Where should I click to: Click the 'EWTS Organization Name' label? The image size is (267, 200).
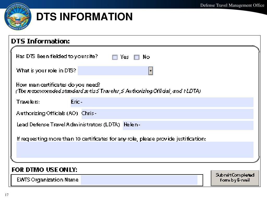48,180
